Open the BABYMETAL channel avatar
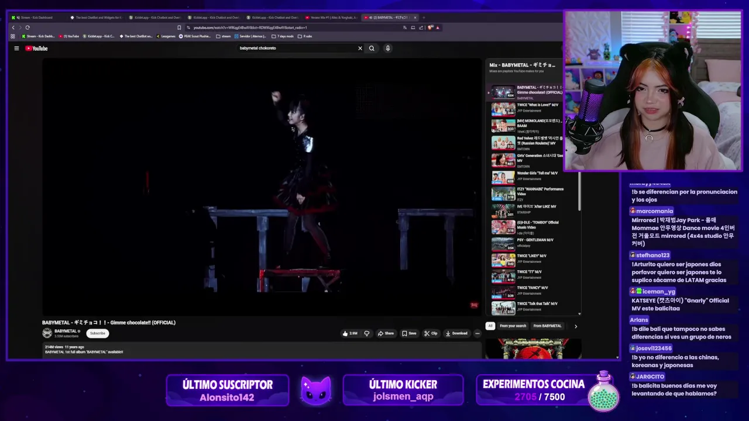The height and width of the screenshot is (421, 749). click(47, 333)
